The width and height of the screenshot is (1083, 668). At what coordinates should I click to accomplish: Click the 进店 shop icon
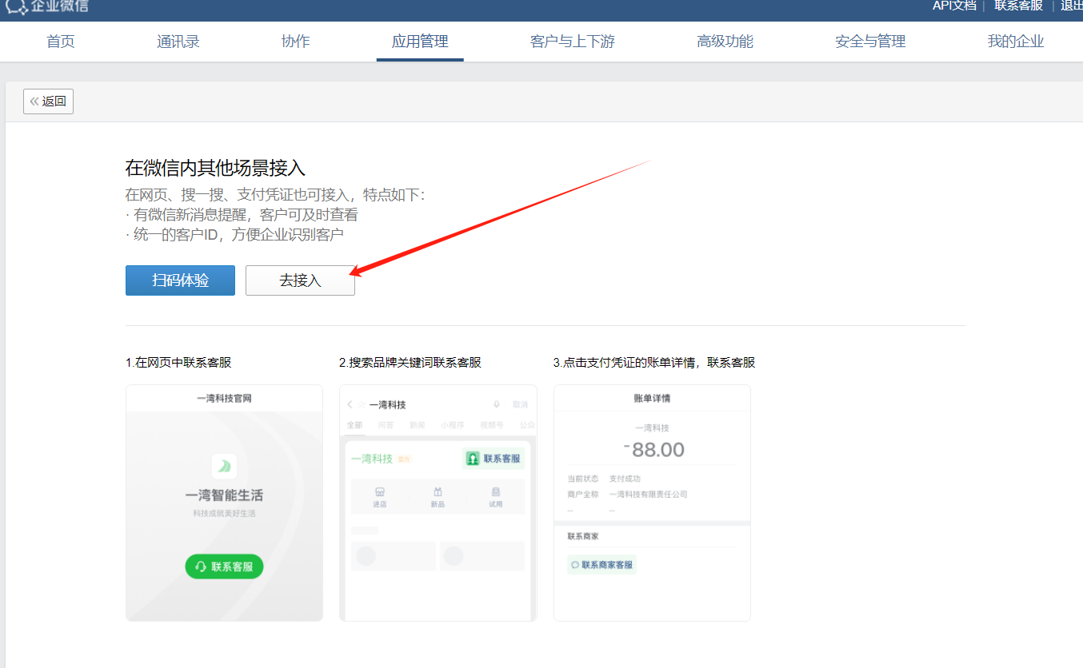click(x=380, y=492)
